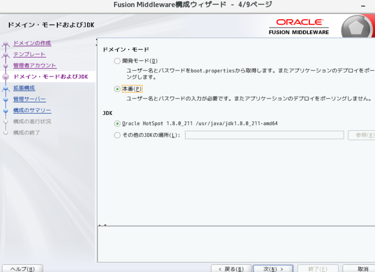Click the grey pentagon sphere emblem
This screenshot has height=272, width=375.
tap(356, 27)
